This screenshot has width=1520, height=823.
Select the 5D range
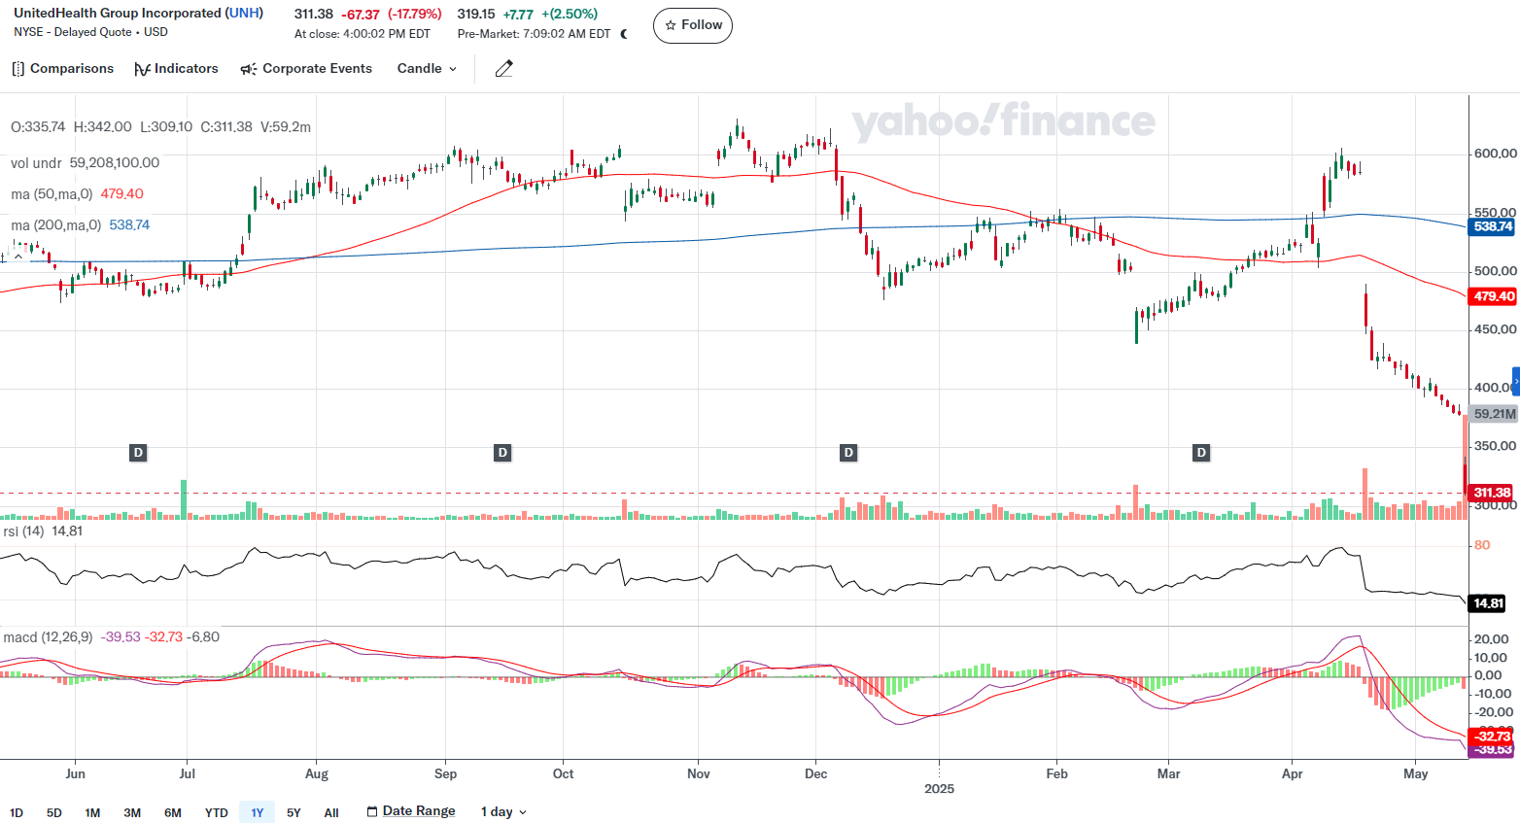[54, 813]
